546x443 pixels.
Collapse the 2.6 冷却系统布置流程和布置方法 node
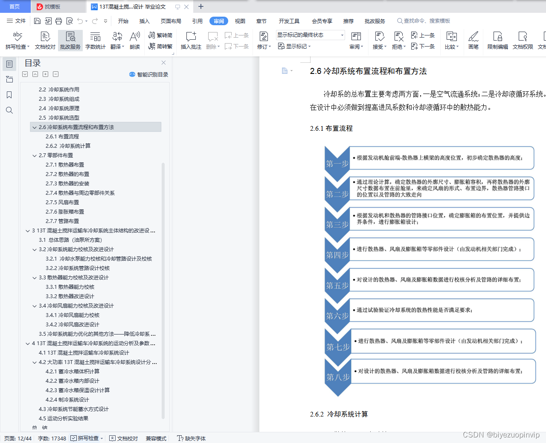pyautogui.click(x=35, y=127)
